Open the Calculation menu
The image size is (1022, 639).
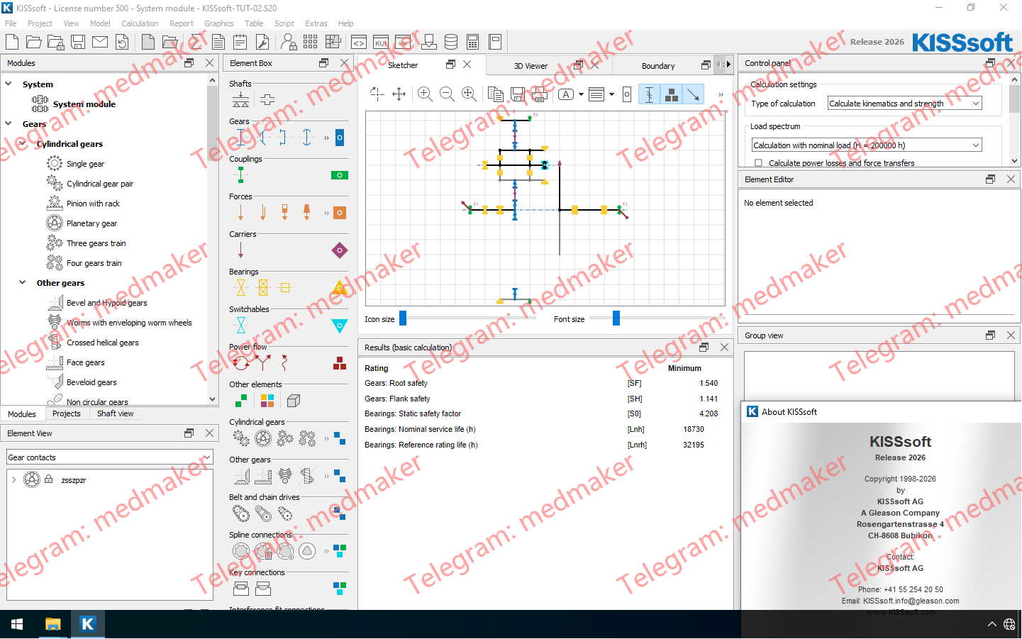140,23
